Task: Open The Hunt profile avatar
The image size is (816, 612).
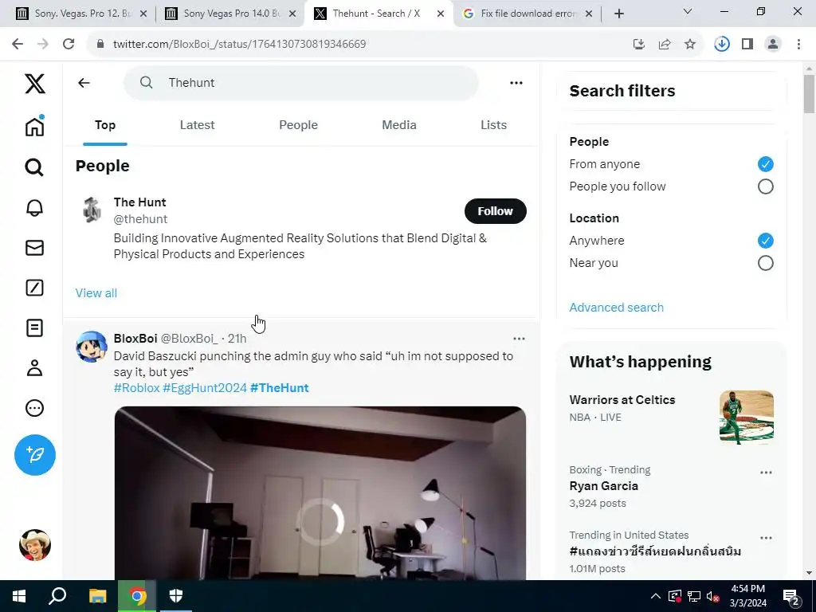Action: point(92,210)
